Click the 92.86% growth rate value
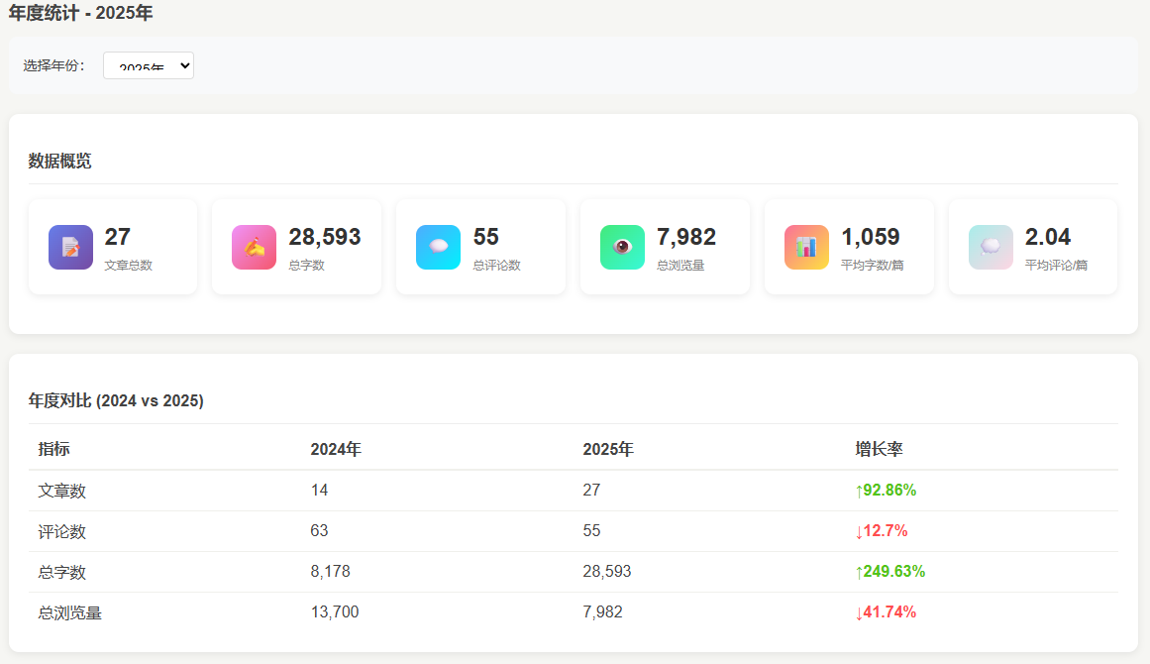Screen dimensions: 1150x664 click(886, 490)
